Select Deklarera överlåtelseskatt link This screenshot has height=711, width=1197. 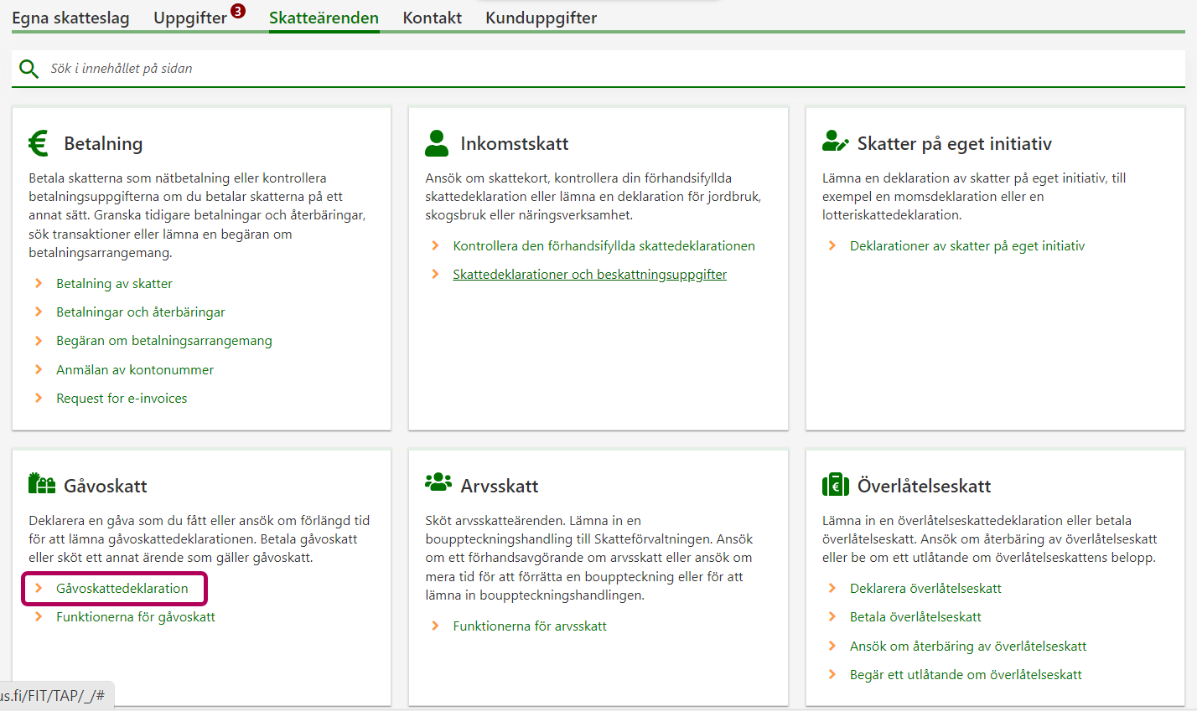click(925, 589)
